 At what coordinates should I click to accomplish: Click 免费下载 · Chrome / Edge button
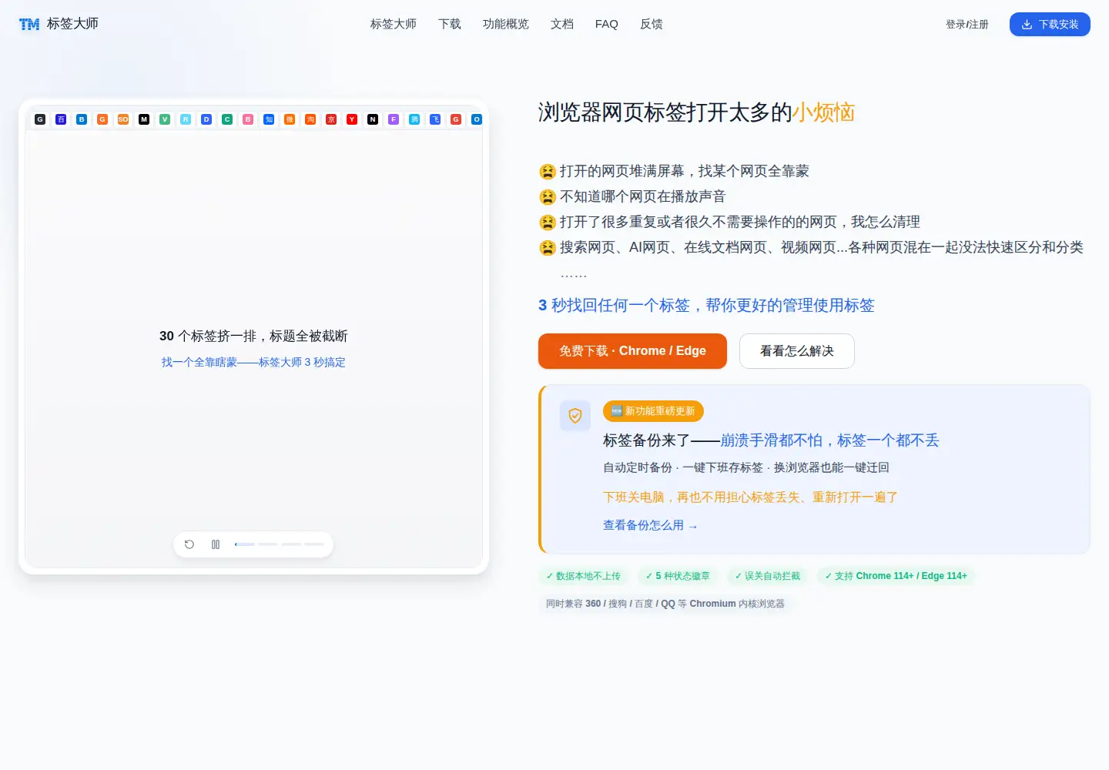click(632, 351)
